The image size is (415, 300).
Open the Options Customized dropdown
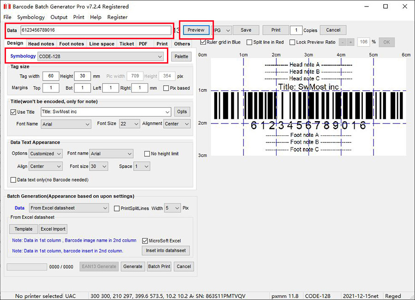(46, 154)
